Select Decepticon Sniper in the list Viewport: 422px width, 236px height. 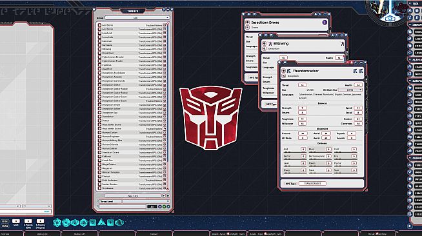(x=132, y=105)
